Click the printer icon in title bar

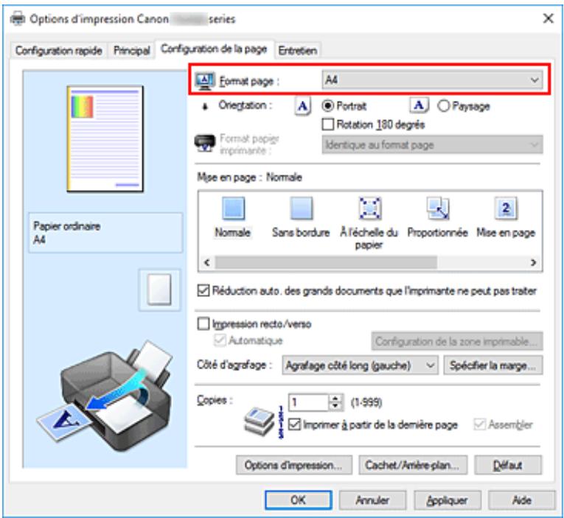[x=18, y=18]
